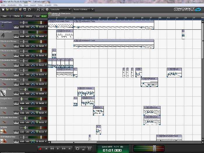Screen dimensions: 204x153
Task: Toggle automation on Orchestra Harp track
Action: tap(33, 141)
